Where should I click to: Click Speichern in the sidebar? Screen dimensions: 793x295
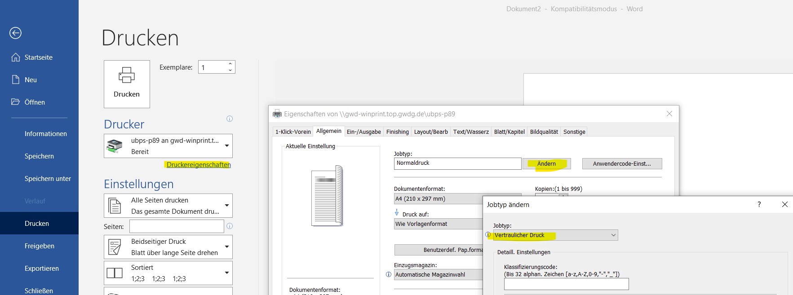(39, 156)
